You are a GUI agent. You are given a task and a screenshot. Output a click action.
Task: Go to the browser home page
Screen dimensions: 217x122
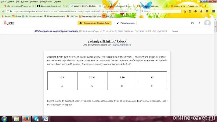(201, 11)
